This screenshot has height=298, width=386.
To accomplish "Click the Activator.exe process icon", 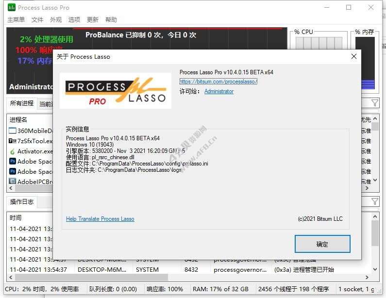I will (x=13, y=151).
